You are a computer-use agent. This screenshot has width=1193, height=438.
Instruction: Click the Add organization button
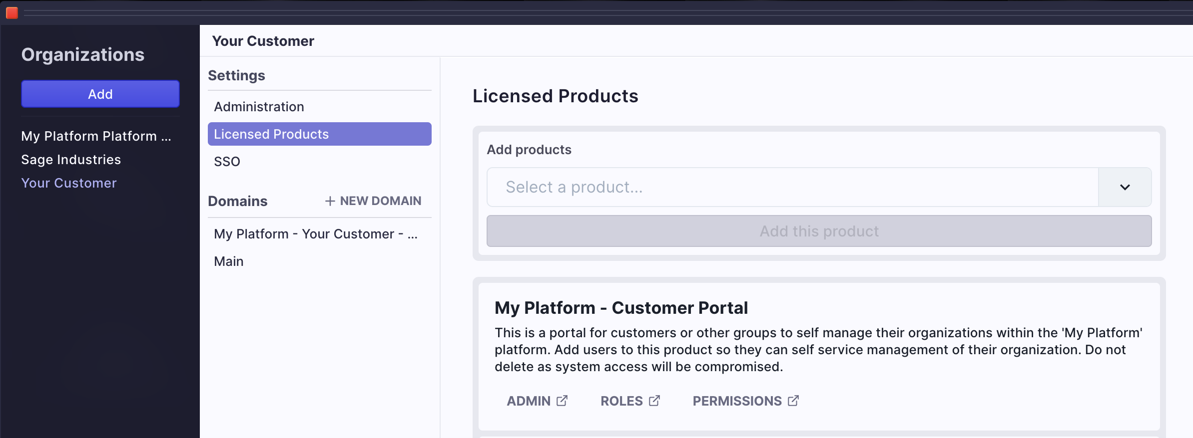click(100, 94)
